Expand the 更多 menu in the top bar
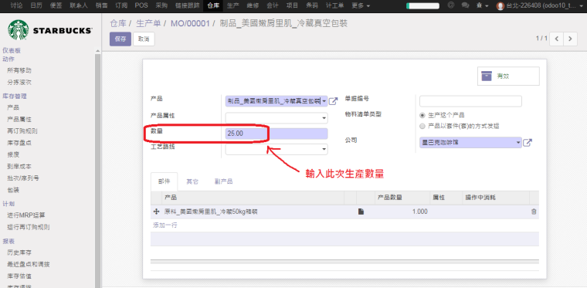 (x=361, y=5)
